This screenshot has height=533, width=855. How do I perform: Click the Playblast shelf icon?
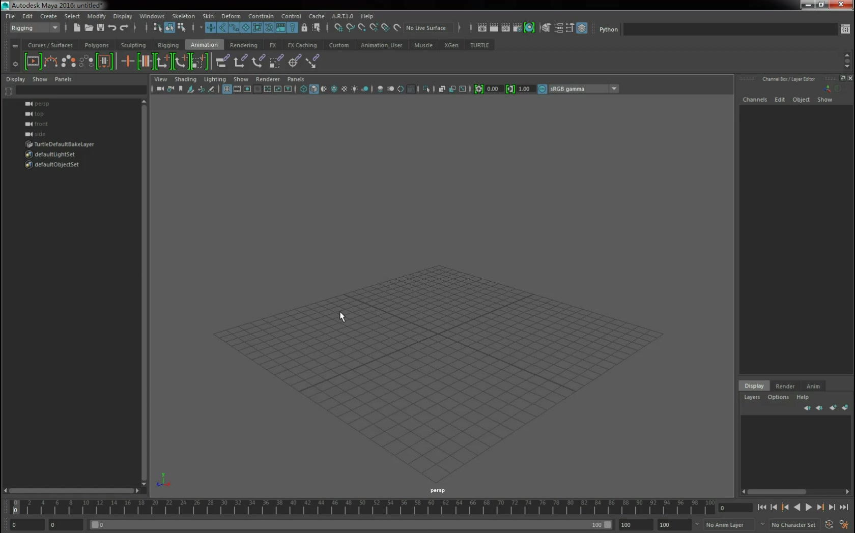click(33, 62)
